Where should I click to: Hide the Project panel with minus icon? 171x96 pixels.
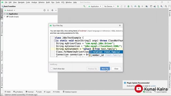(x=56, y=10)
